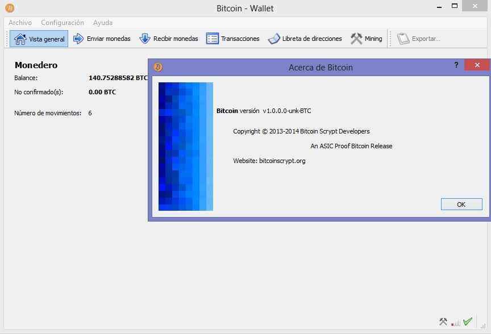Viewport: 491px width, 334px height.
Task: Select the Vista general label
Action: pos(47,39)
